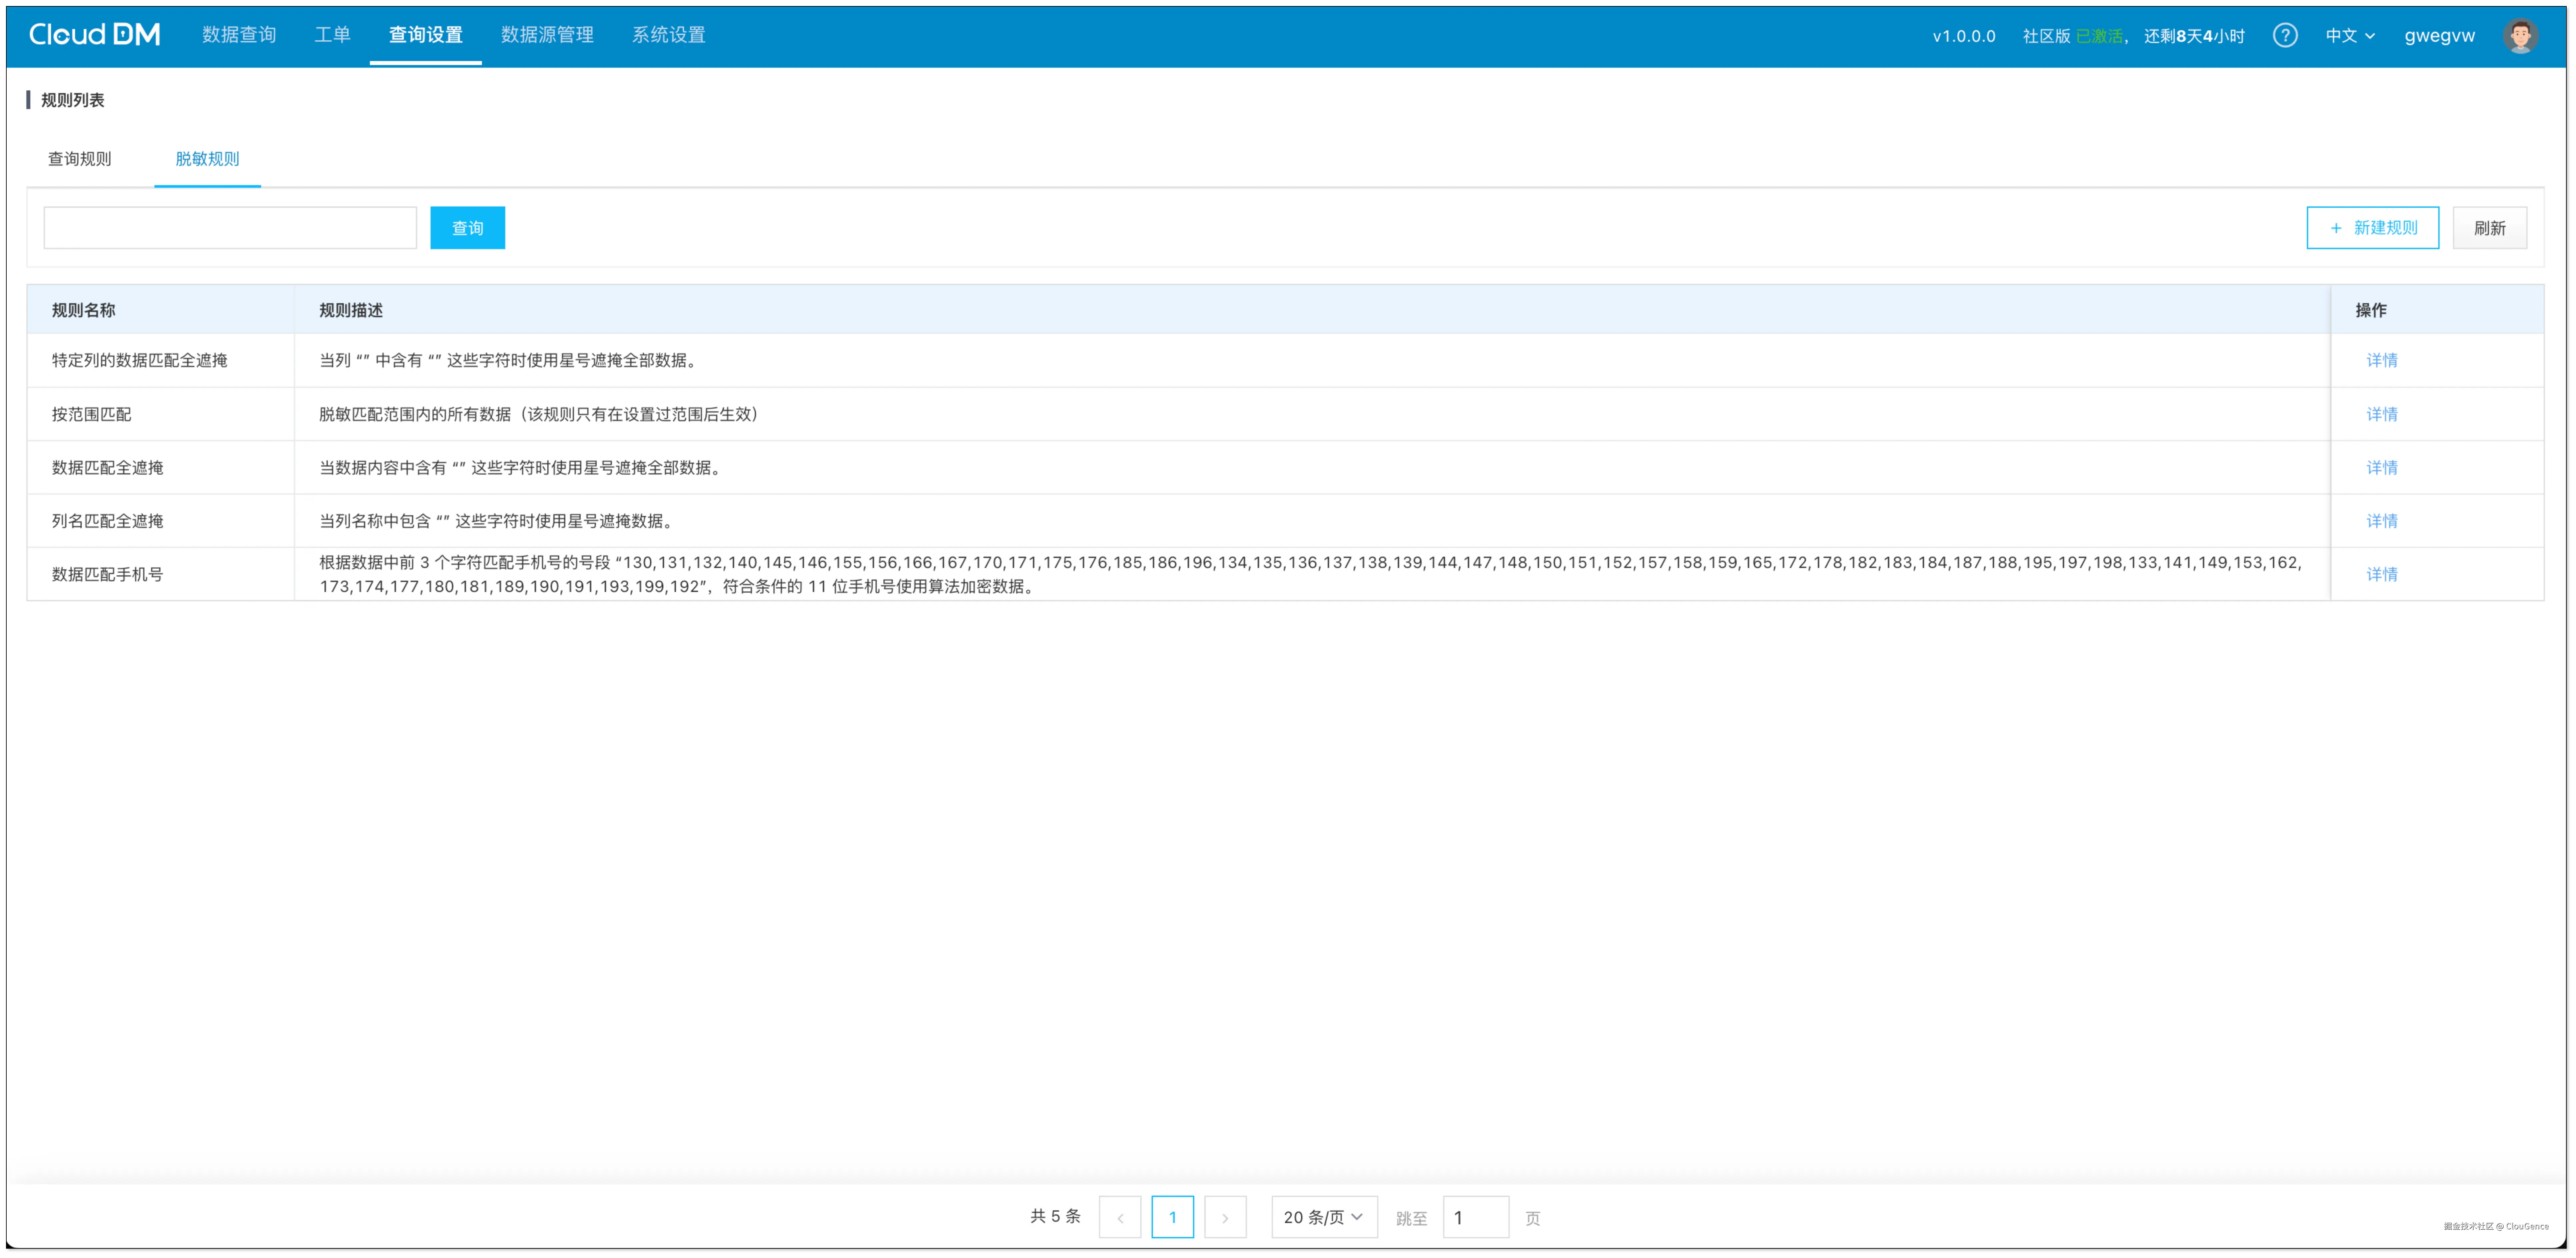2576x1258 pixels.
Task: Switch to the 查询规则 tab
Action: click(x=80, y=159)
